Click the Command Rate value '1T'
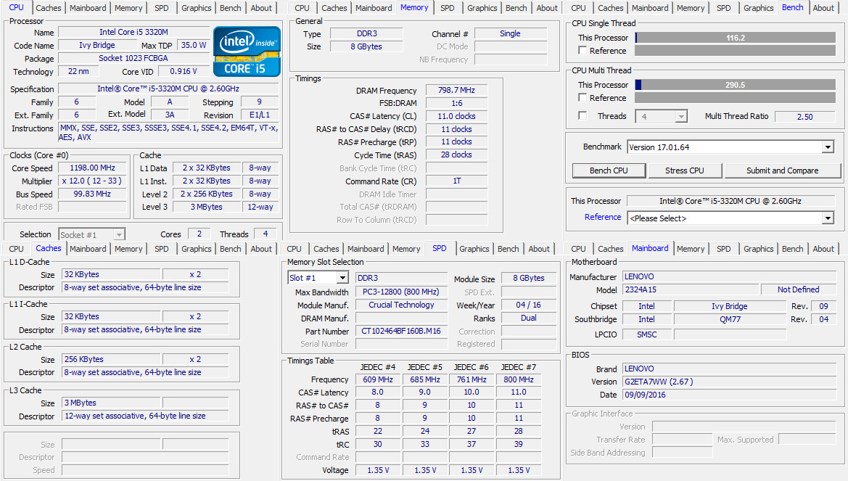This screenshot has width=848, height=481. point(456,181)
